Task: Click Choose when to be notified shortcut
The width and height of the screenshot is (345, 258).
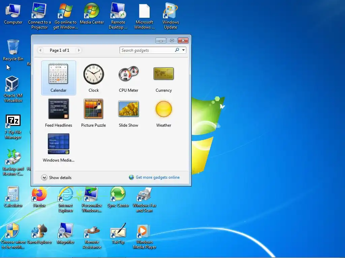Action: point(13,235)
